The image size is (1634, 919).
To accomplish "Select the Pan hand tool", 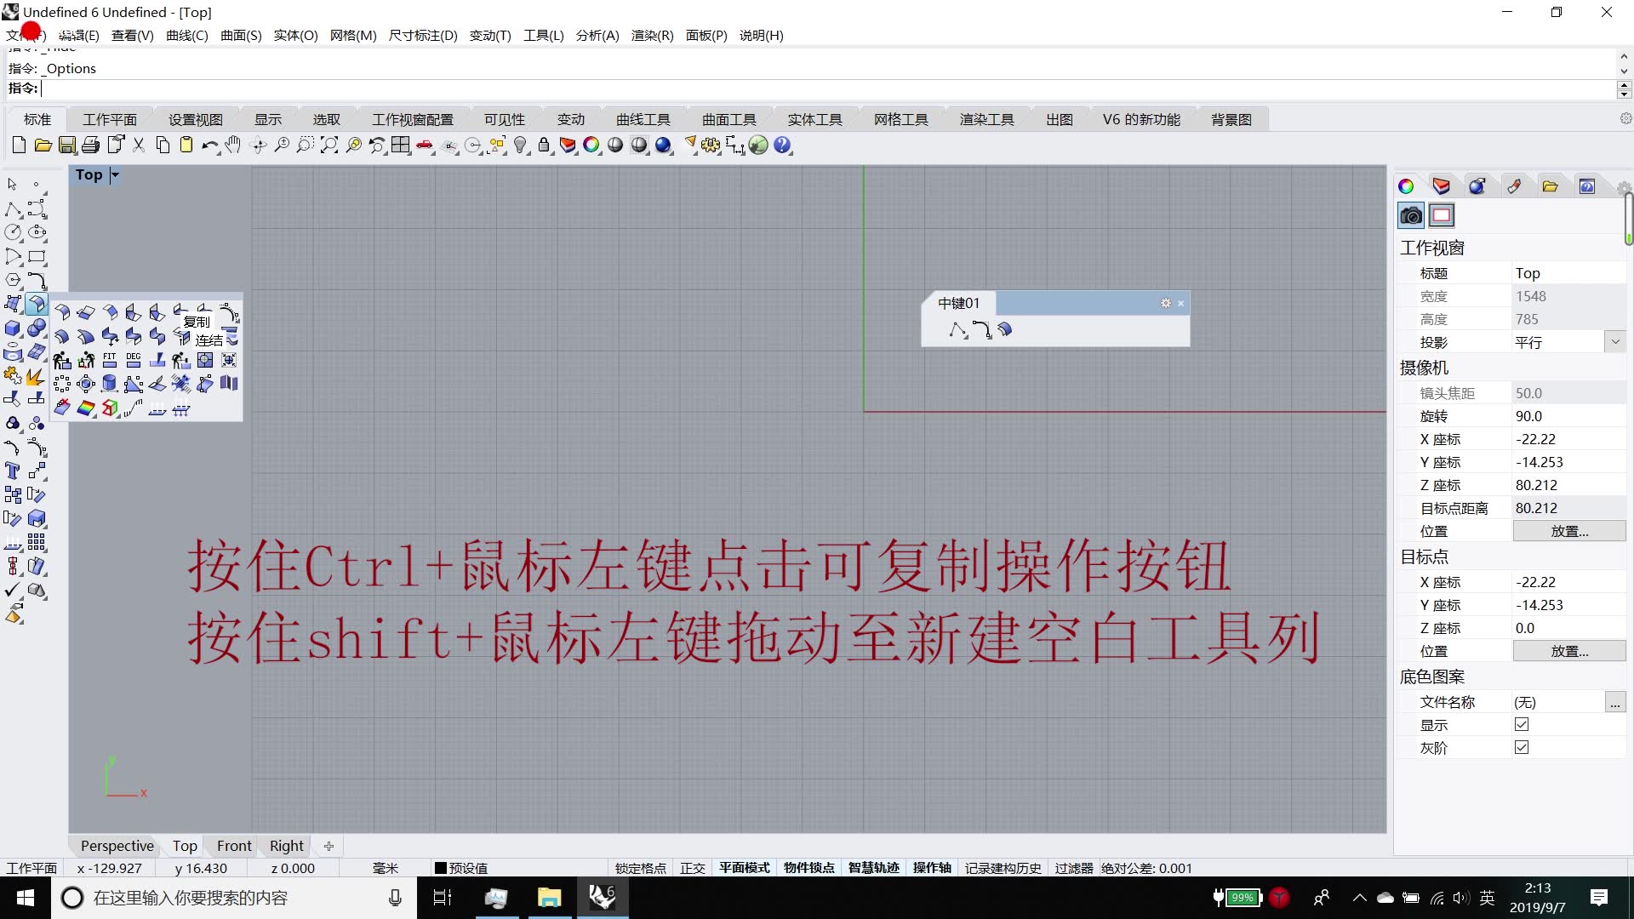I will [x=233, y=146].
